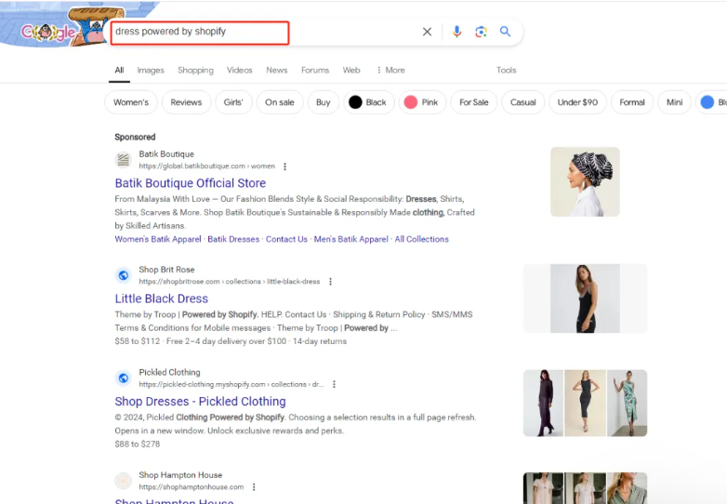
Task: Apply the On sale filter chip
Action: (x=280, y=102)
